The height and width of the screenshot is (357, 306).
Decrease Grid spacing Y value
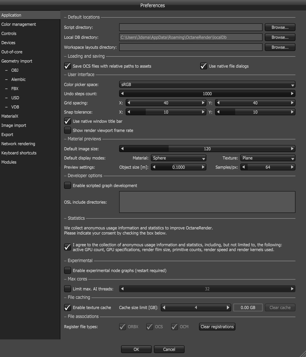click(218, 103)
